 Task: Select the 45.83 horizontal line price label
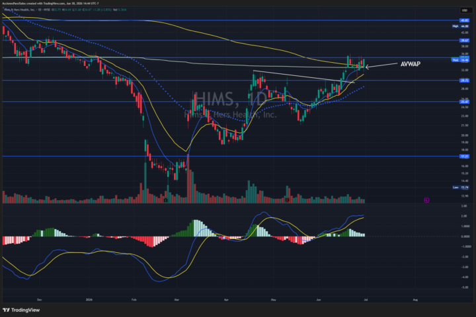pyautogui.click(x=465, y=20)
